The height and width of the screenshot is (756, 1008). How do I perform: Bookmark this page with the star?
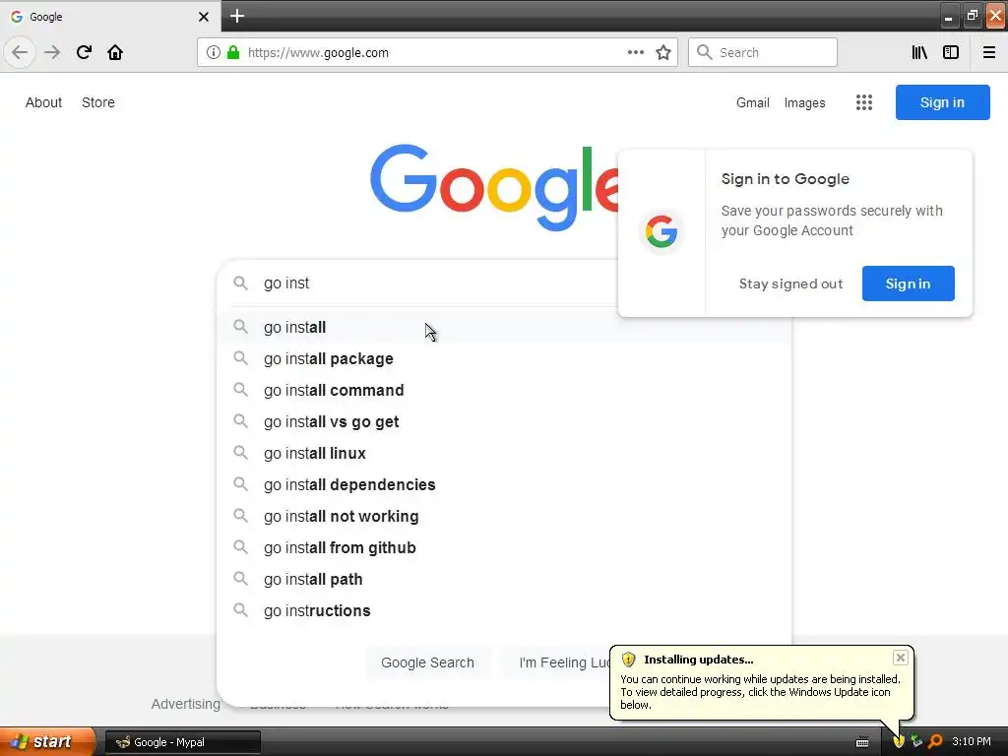[x=663, y=52]
